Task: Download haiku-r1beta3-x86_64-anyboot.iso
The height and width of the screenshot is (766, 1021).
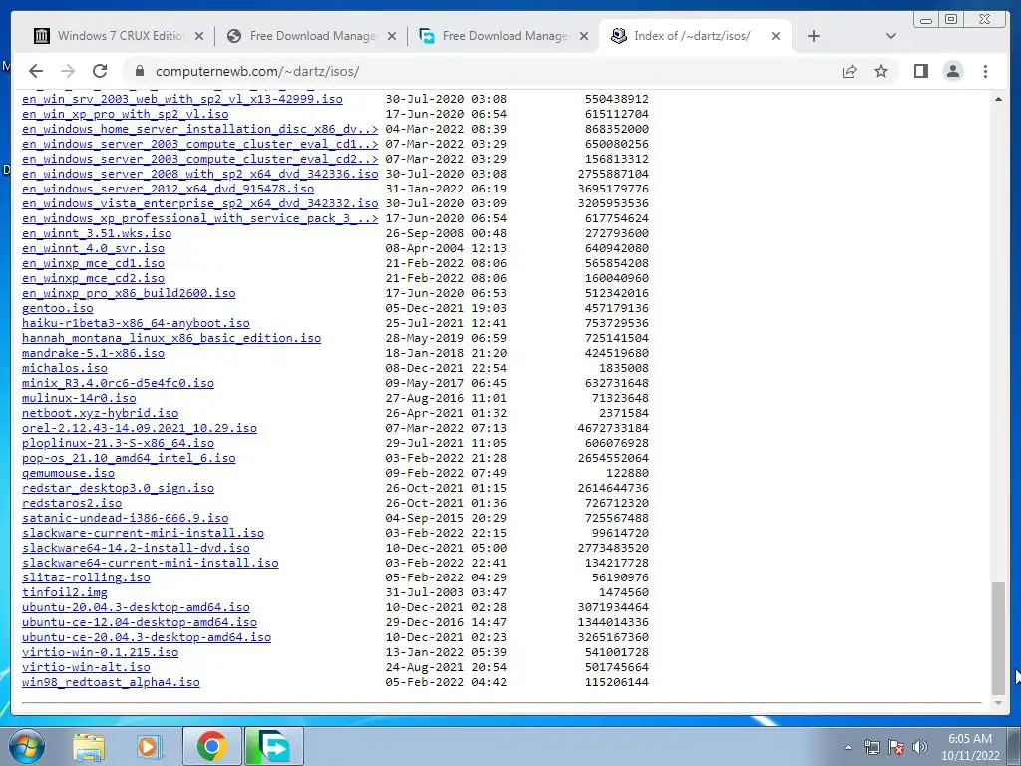Action: [136, 324]
